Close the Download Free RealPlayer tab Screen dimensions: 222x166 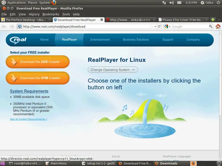tap(102, 20)
